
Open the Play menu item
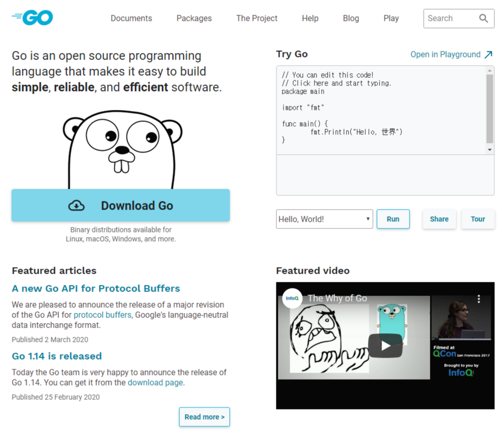(391, 18)
